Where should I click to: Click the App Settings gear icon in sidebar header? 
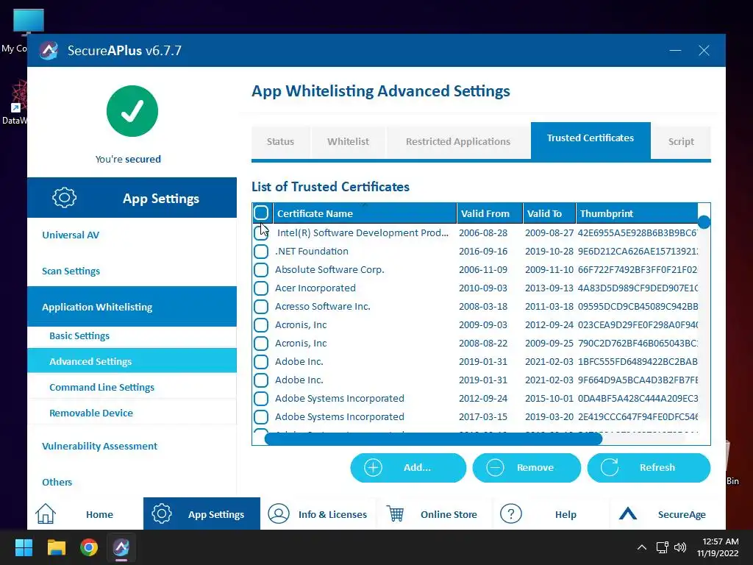(65, 197)
